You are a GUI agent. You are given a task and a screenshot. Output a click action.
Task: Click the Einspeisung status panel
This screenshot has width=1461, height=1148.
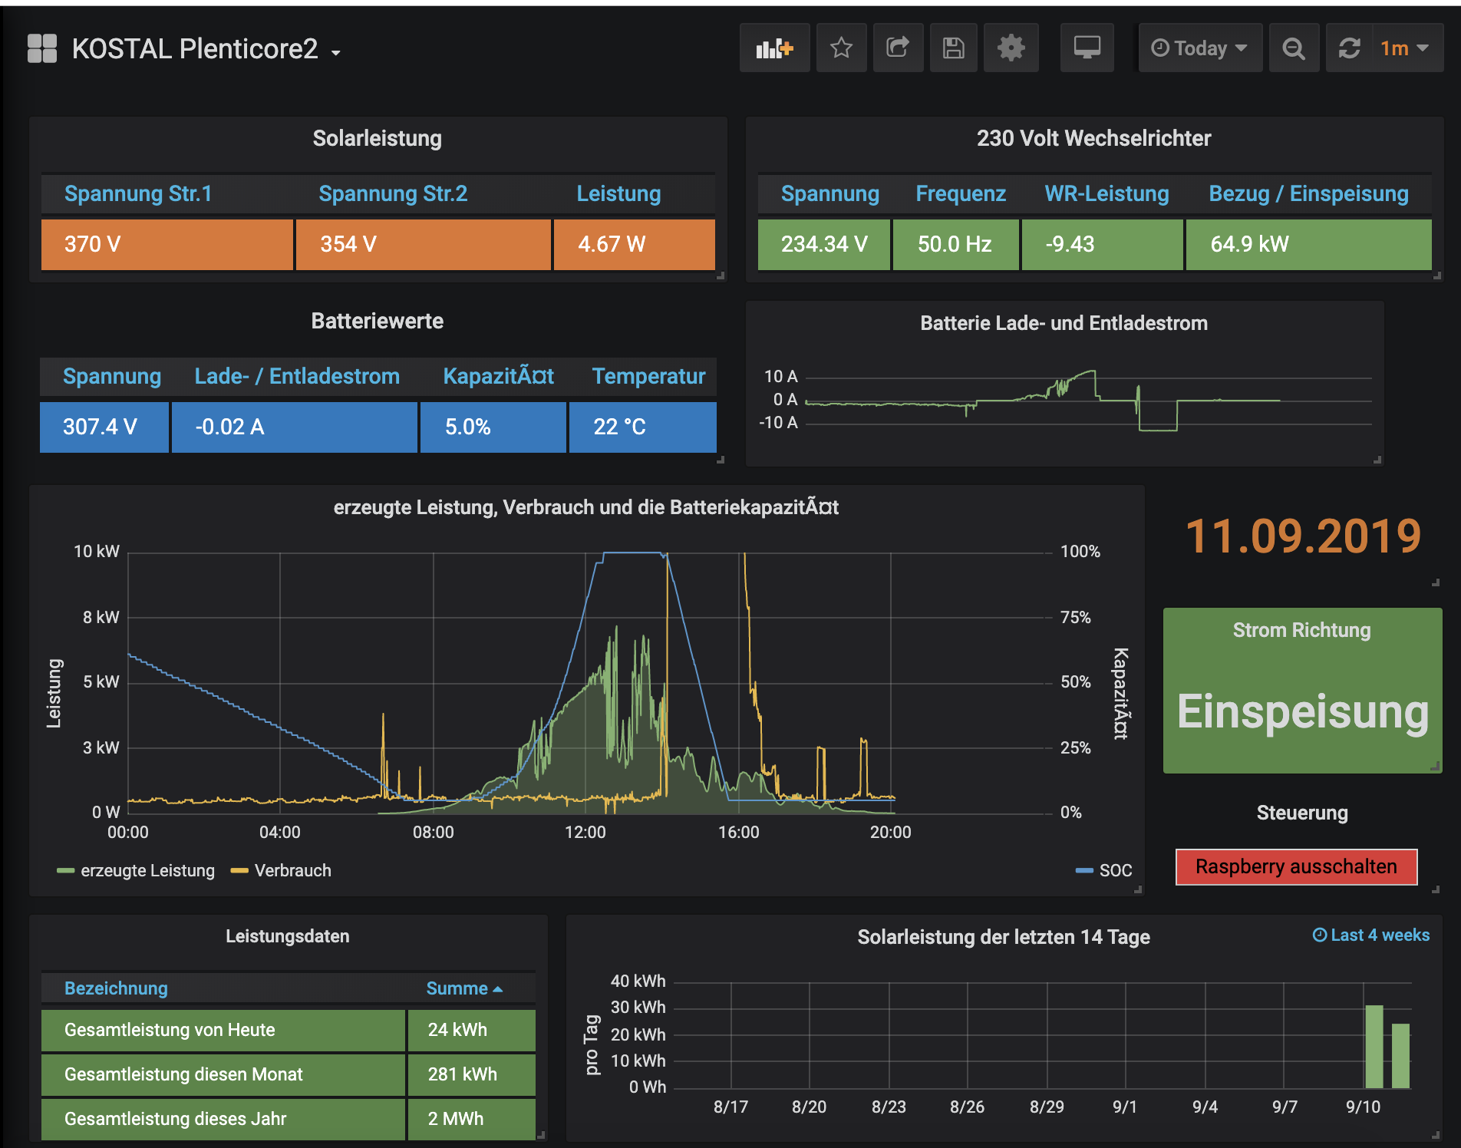(1302, 712)
